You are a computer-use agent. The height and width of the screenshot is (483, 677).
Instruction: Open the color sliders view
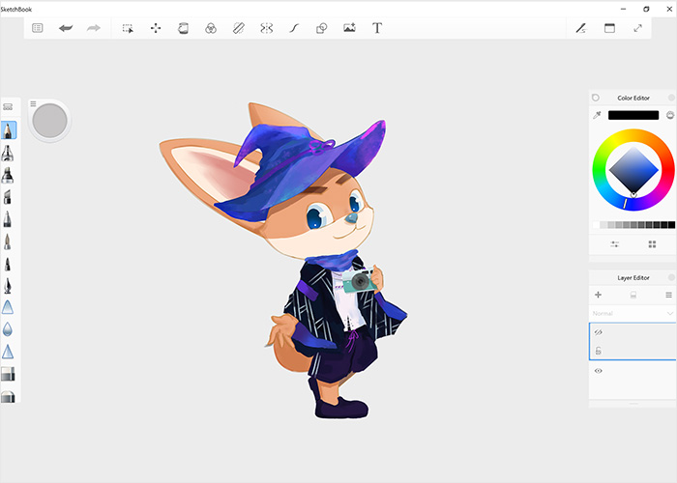pos(615,244)
